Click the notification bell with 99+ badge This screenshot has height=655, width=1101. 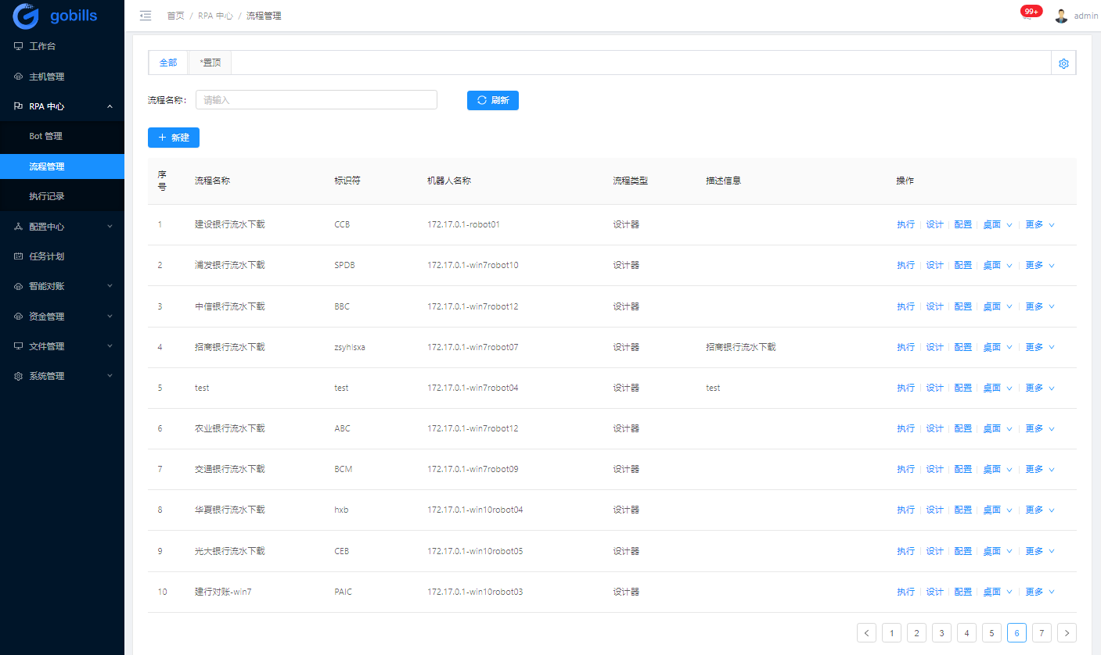point(1027,16)
